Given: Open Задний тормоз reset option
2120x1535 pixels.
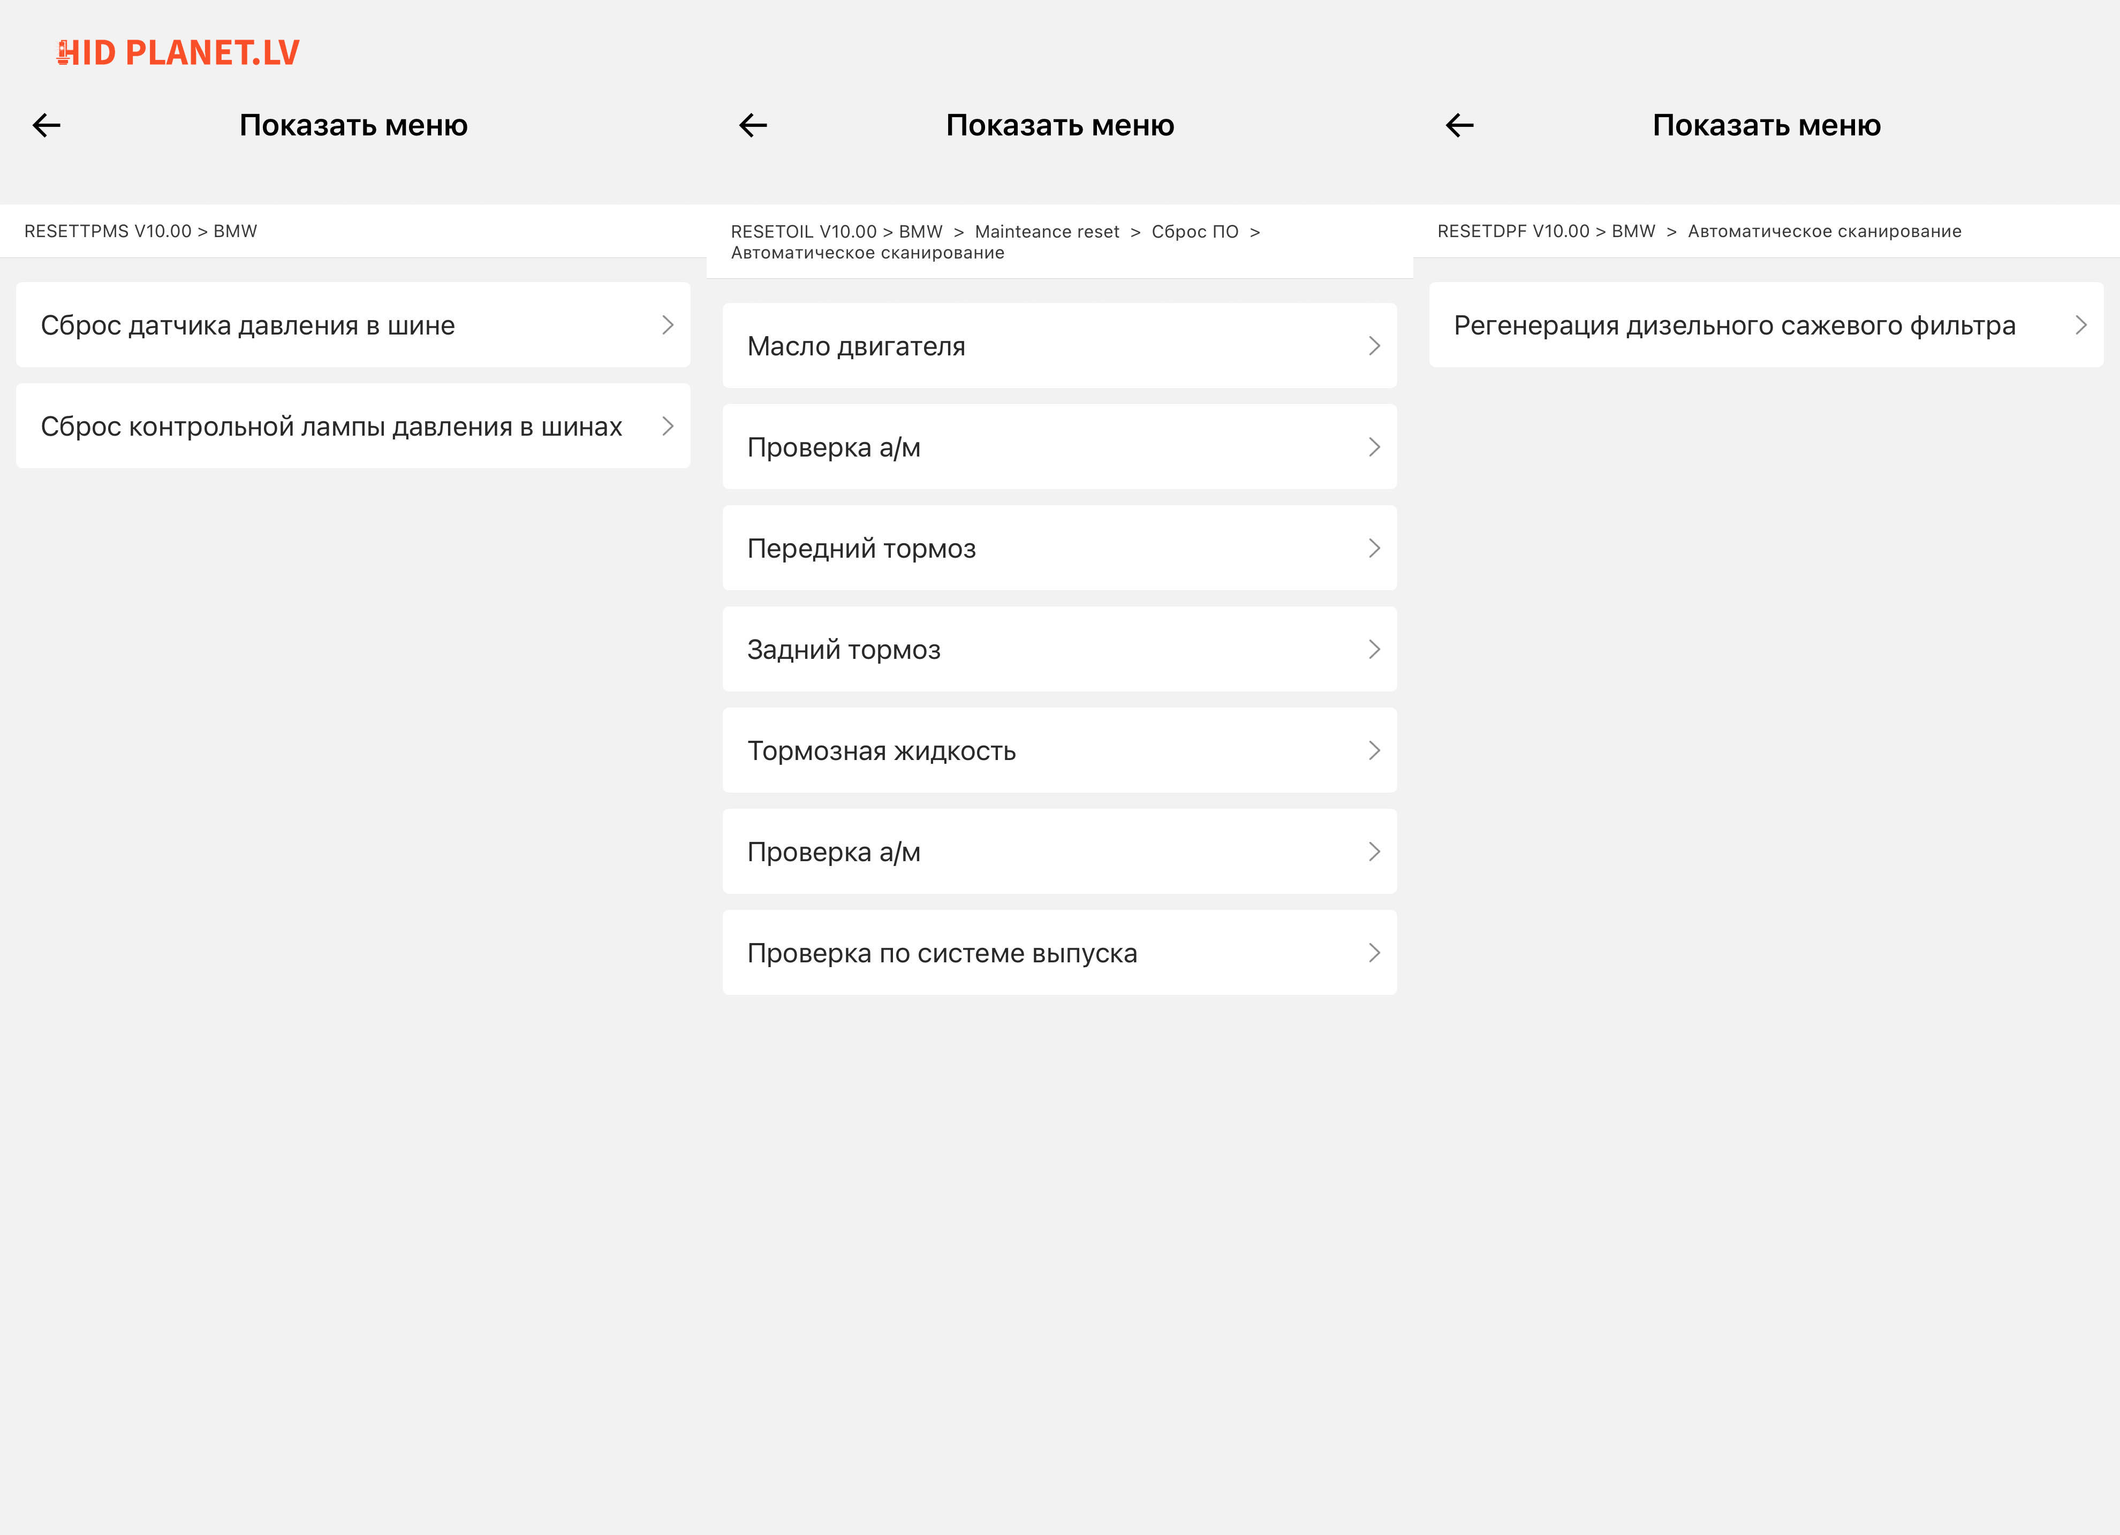Looking at the screenshot, I should click(1059, 649).
